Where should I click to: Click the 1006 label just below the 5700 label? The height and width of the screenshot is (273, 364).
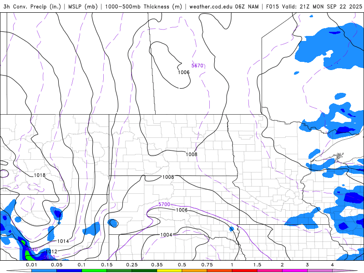(x=182, y=210)
